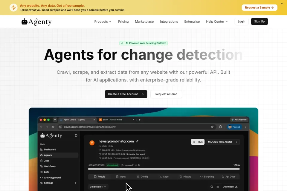Open Dashboard in the sidebar
Viewport: 287px width, 191px height.
(59, 150)
